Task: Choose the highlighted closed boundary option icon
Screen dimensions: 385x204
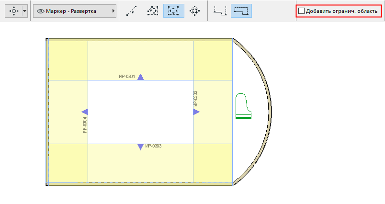Action: click(x=241, y=11)
